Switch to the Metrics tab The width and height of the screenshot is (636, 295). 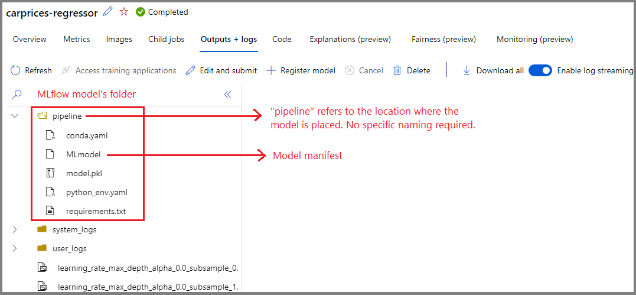point(77,40)
